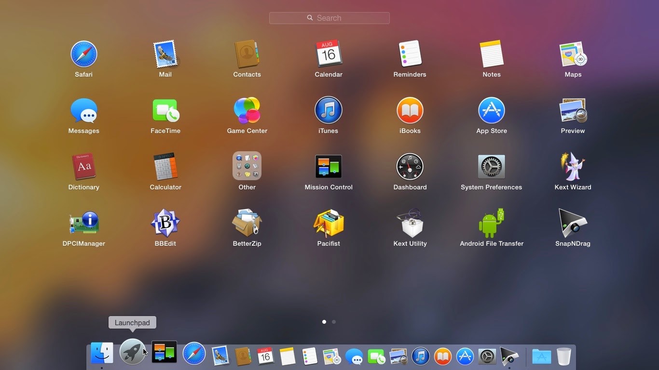The image size is (659, 370).
Task: Launch Maps from the Dock
Action: click(x=332, y=356)
